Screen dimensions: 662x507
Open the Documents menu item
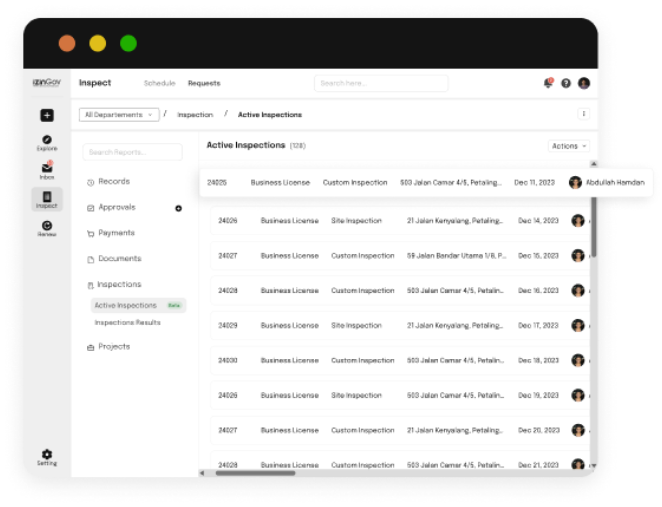[x=120, y=258]
